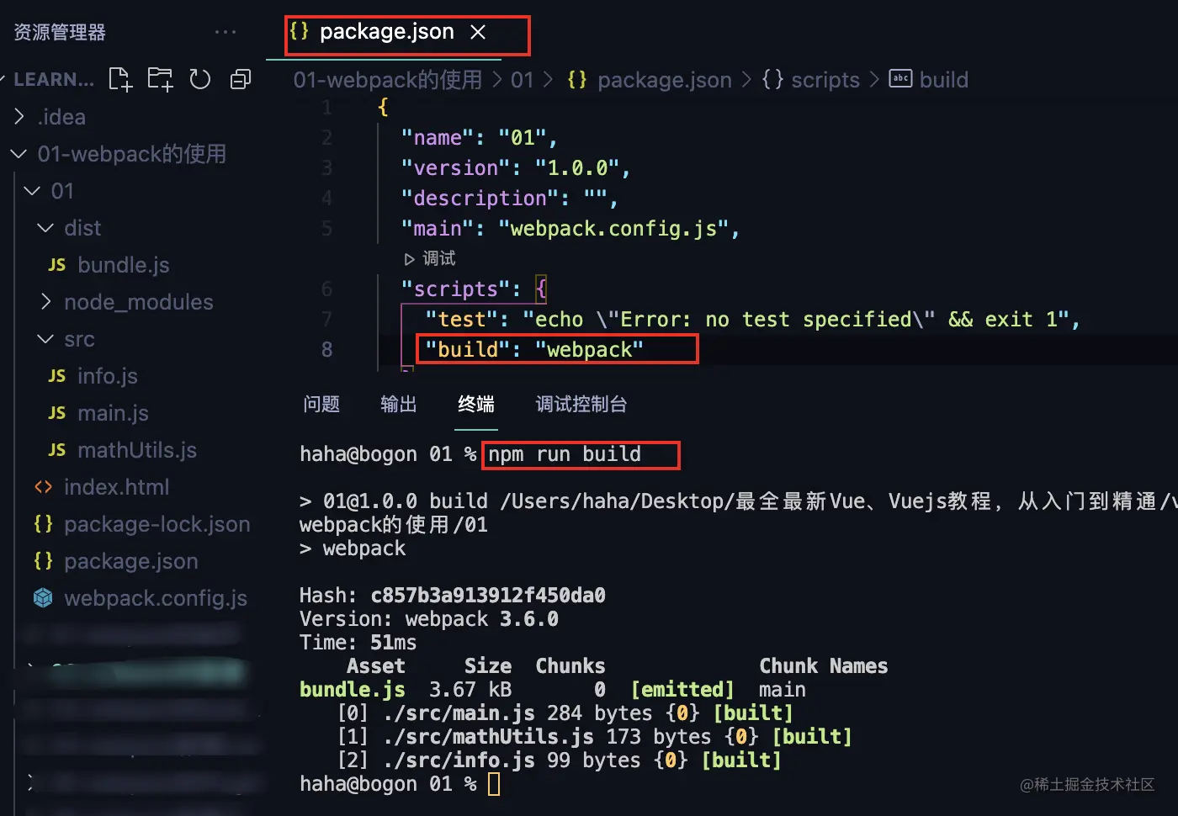Switch to the 问题 (Problems) panel tab

pyautogui.click(x=321, y=405)
